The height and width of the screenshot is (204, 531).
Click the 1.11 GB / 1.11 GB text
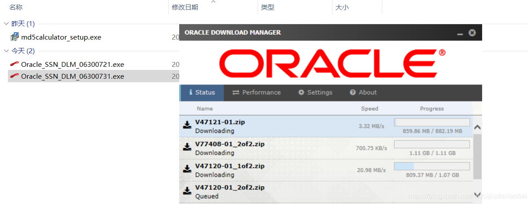click(x=432, y=153)
